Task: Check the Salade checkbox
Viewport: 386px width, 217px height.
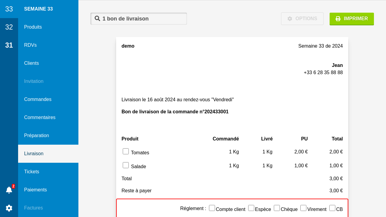Action: coord(126,165)
